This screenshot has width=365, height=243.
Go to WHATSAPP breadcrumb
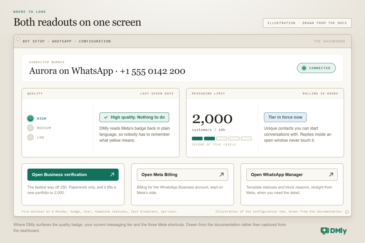pos(62,41)
